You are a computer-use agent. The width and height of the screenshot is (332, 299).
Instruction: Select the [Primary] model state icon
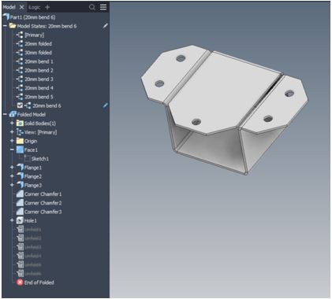click(x=20, y=35)
